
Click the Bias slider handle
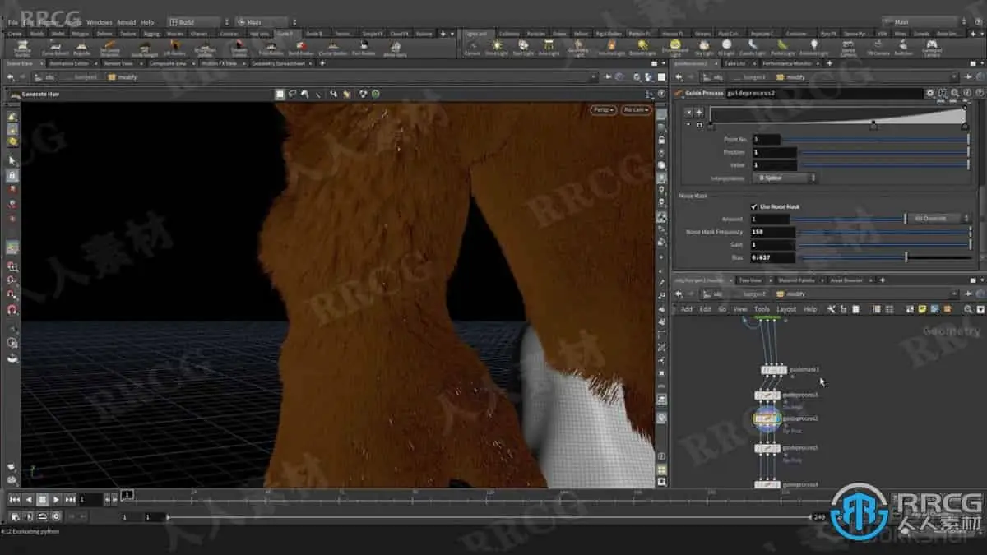pos(906,257)
